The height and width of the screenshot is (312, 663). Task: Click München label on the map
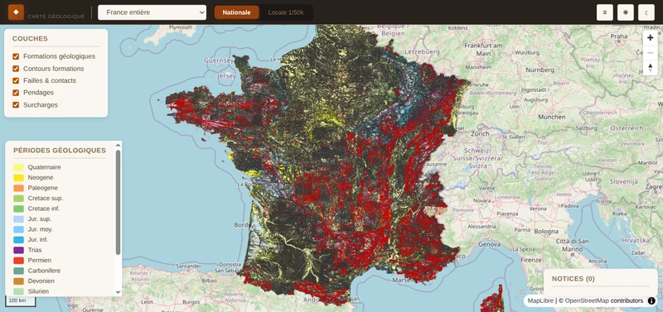(551, 117)
